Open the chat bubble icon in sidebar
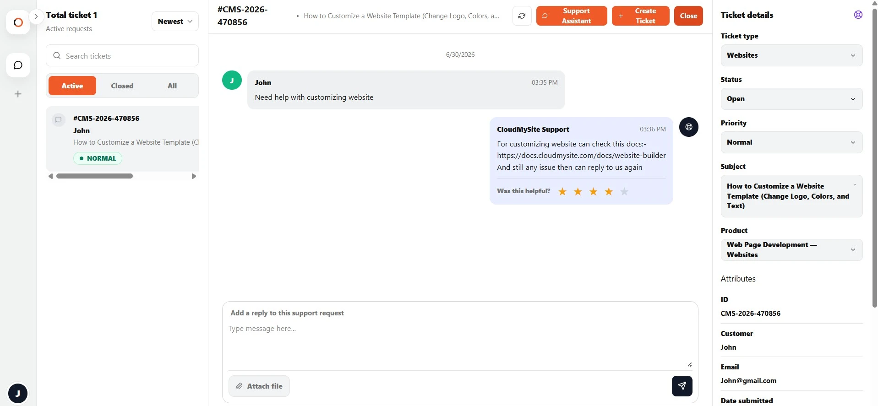Viewport: 878px width, 406px height. pyautogui.click(x=18, y=65)
